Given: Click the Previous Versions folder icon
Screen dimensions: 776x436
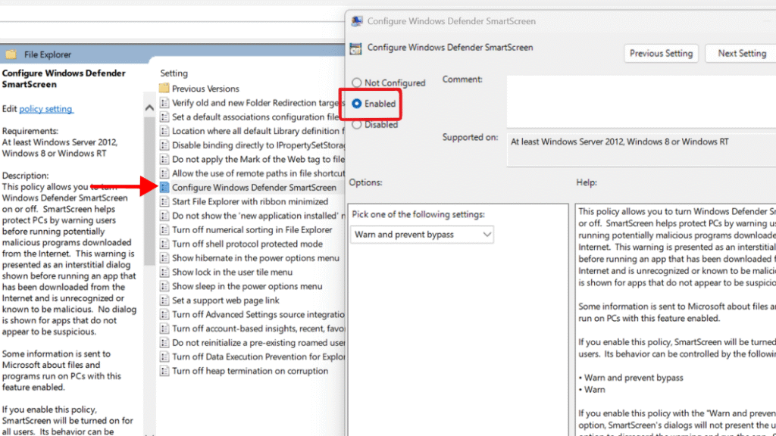Looking at the screenshot, I should 164,89.
